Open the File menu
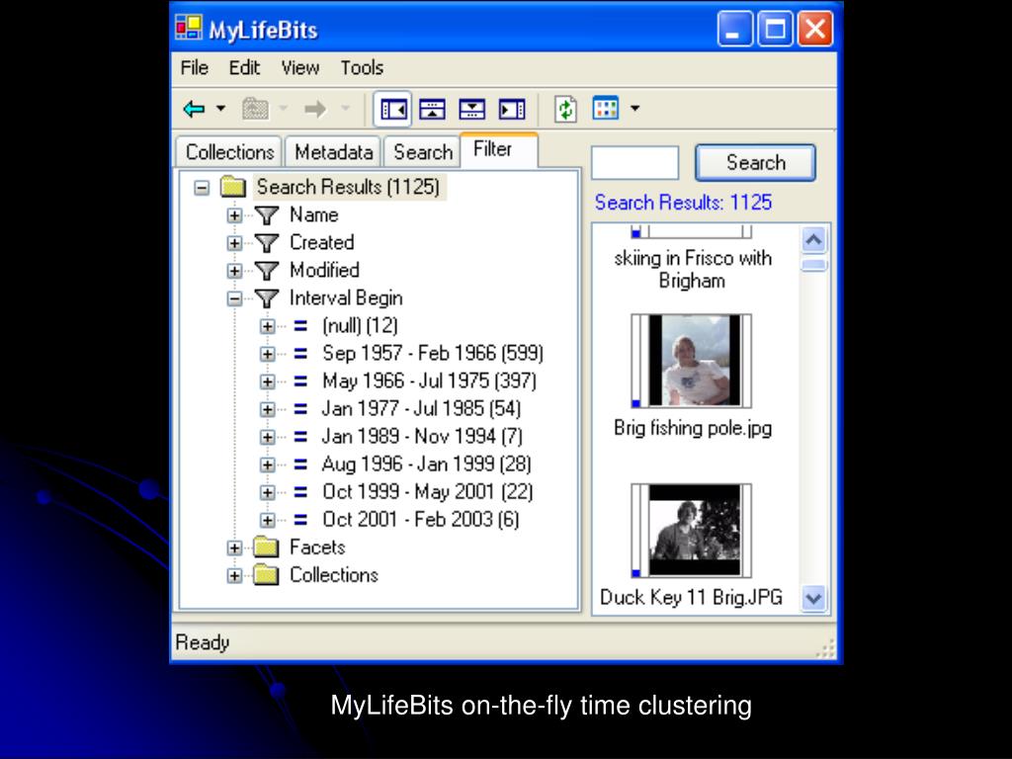The height and width of the screenshot is (759, 1012). tap(195, 68)
